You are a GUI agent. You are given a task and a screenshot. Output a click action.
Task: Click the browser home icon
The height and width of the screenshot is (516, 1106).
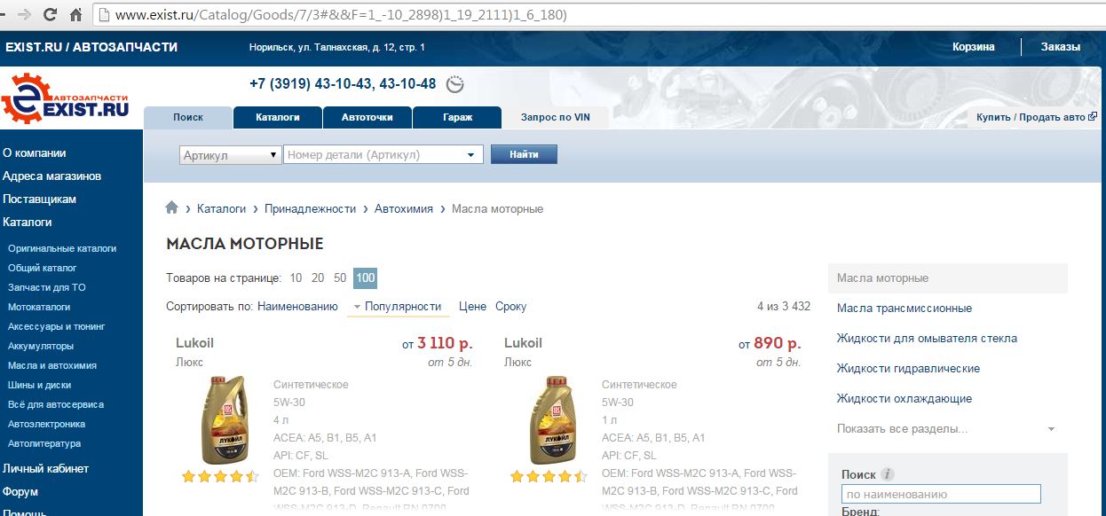tap(75, 14)
